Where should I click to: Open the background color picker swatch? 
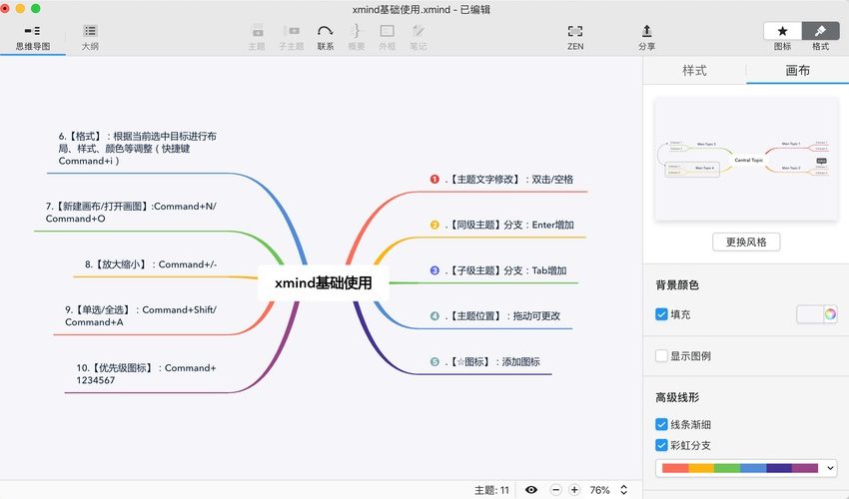pos(810,314)
